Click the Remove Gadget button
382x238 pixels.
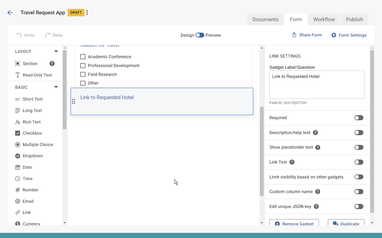point(294,223)
